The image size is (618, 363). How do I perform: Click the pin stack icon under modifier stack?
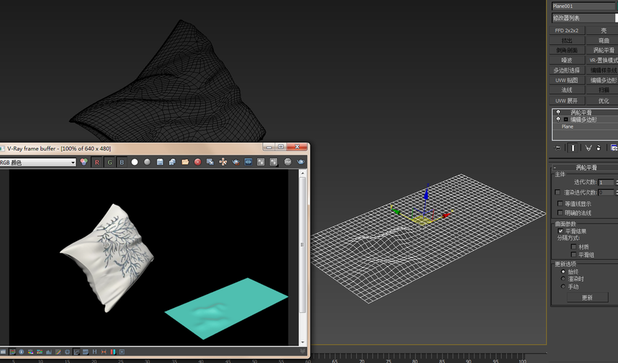pos(558,147)
